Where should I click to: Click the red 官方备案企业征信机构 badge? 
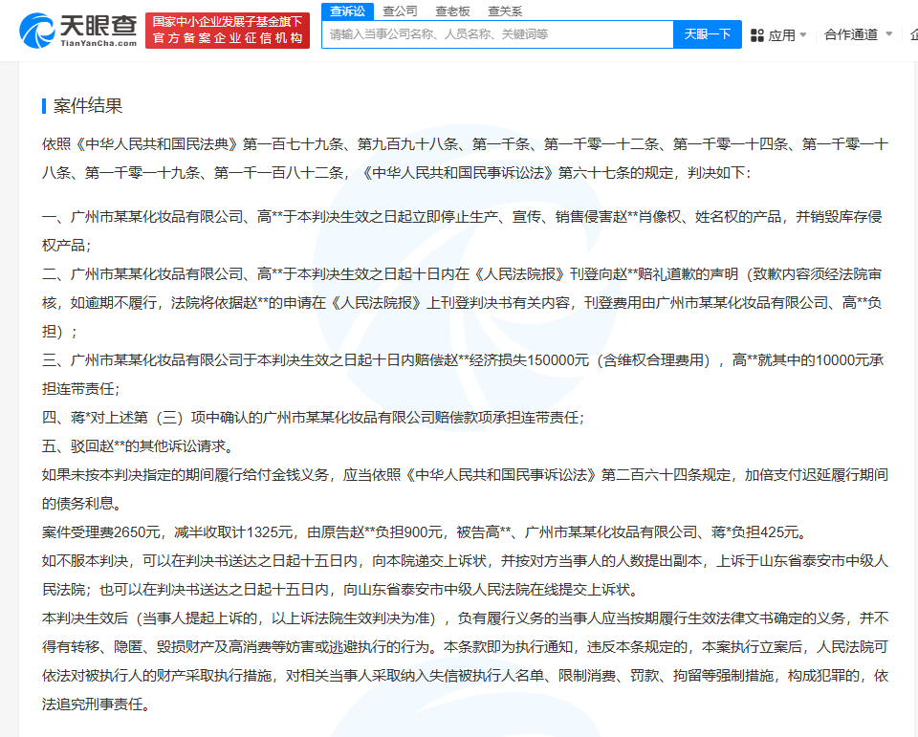click(226, 30)
